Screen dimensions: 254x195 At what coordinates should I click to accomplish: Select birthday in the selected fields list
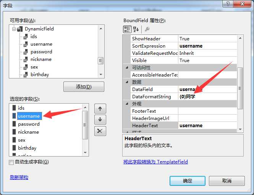[x=27, y=148]
